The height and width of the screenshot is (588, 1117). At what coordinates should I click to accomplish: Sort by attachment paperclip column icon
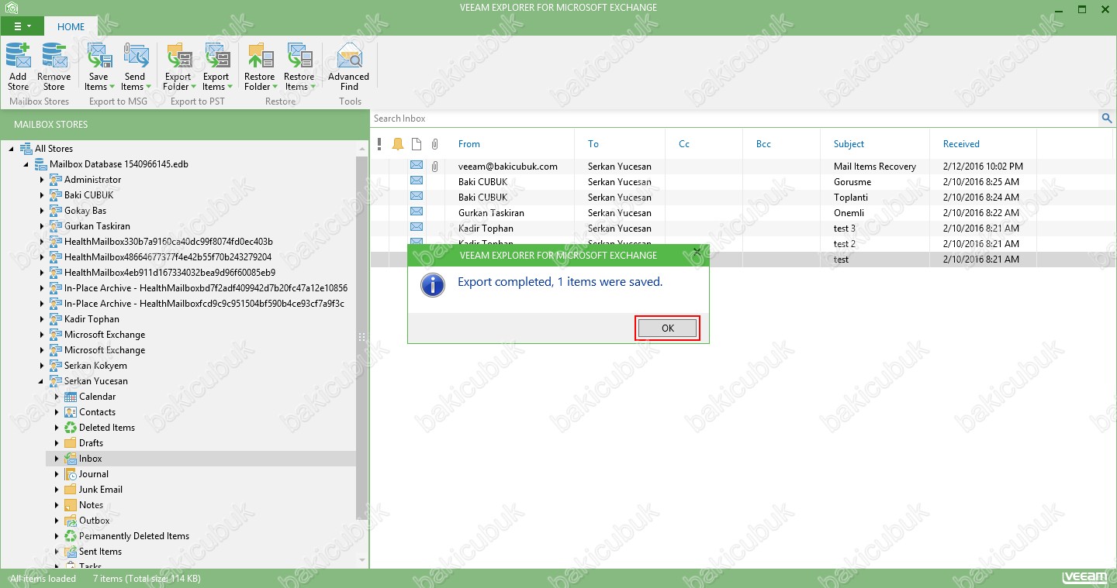coord(435,144)
